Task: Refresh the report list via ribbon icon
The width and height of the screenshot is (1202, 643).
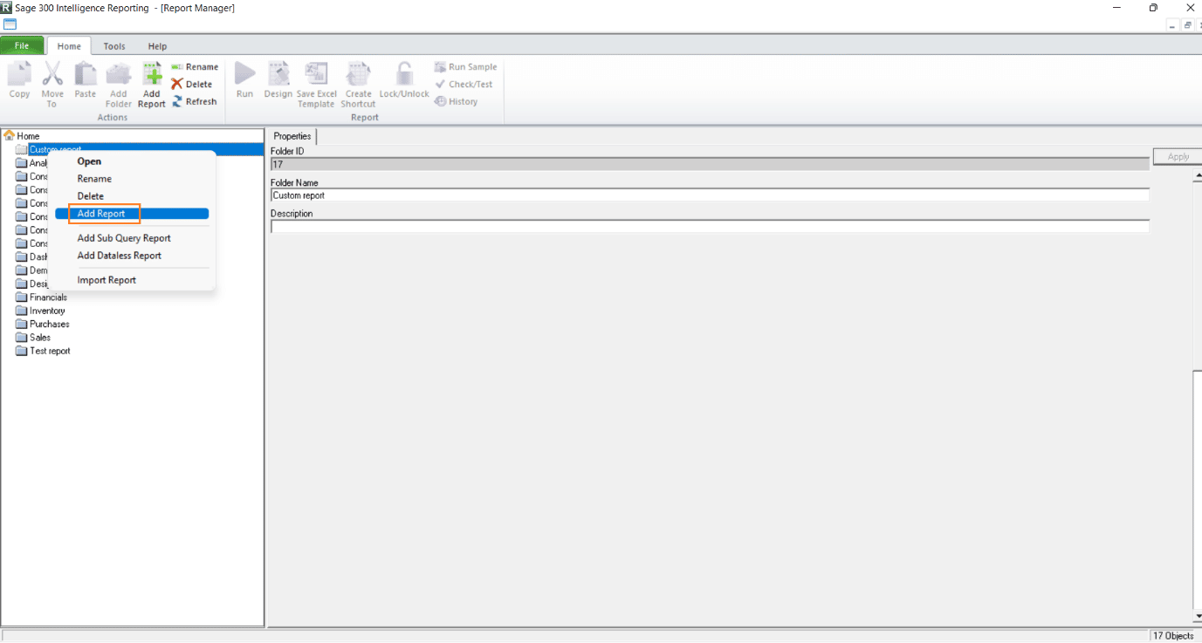Action: (x=195, y=100)
